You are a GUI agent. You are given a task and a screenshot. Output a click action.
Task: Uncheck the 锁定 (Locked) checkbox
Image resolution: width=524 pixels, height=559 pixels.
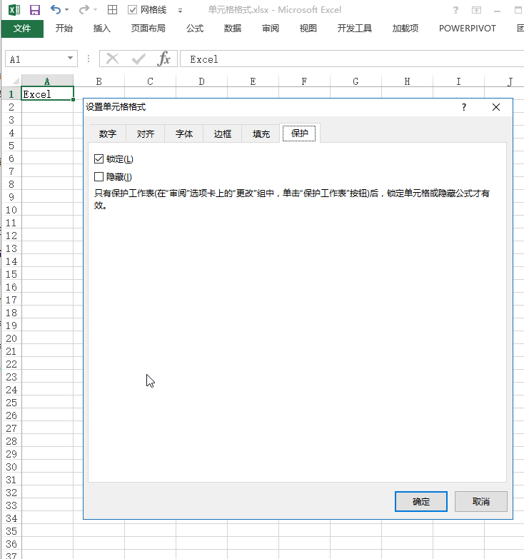99,158
